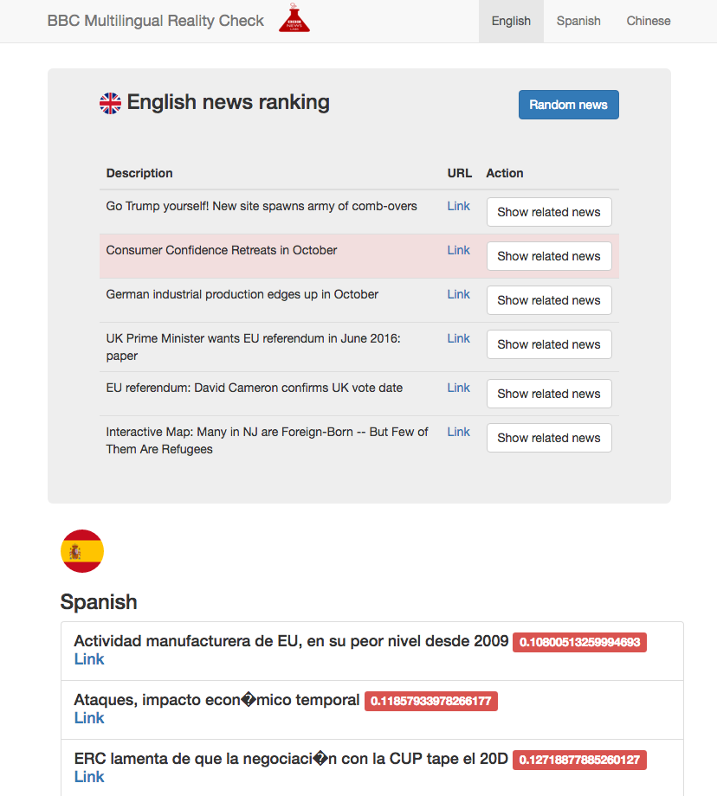Show related news for Consumer Confidence Retreats
717x796 pixels.
click(549, 256)
